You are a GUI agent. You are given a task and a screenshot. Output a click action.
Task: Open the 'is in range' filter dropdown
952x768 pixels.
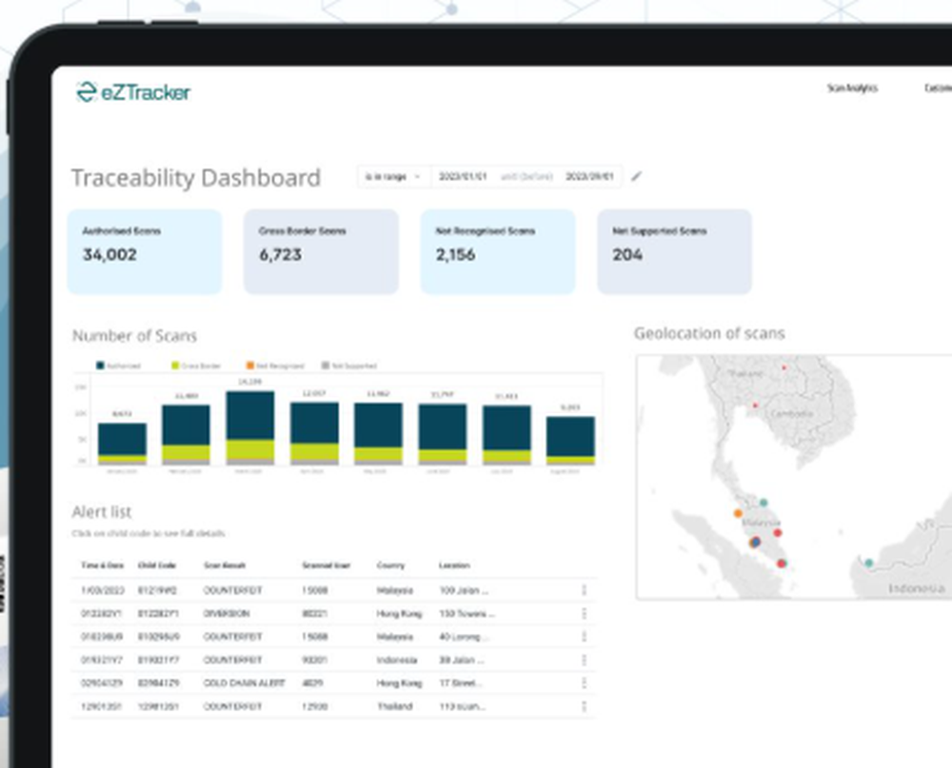click(393, 177)
